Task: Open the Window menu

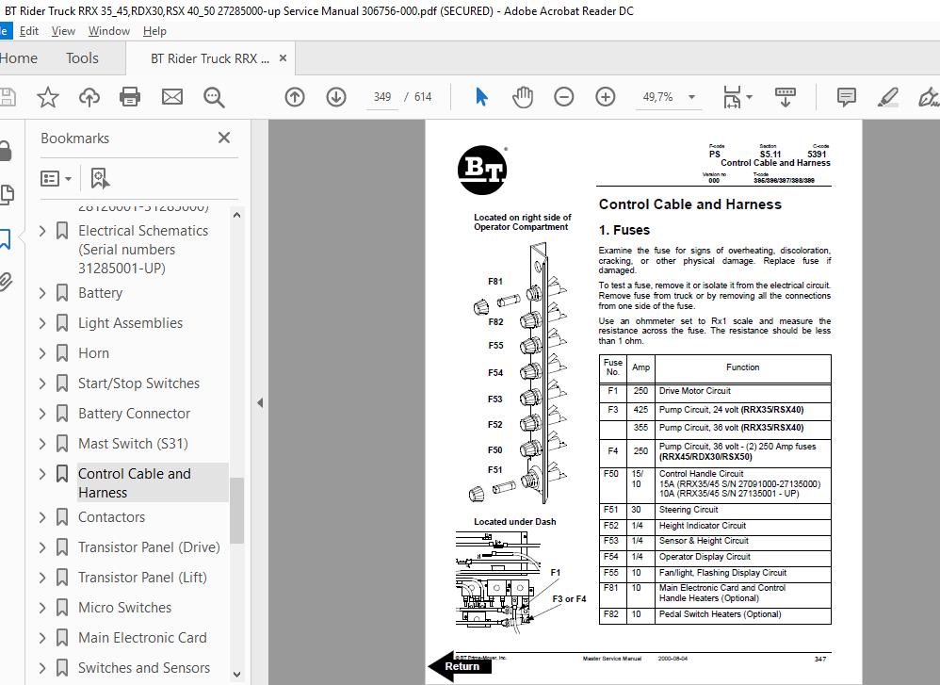Action: (x=108, y=31)
